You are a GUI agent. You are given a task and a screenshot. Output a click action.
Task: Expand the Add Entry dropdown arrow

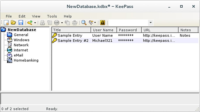35,23
